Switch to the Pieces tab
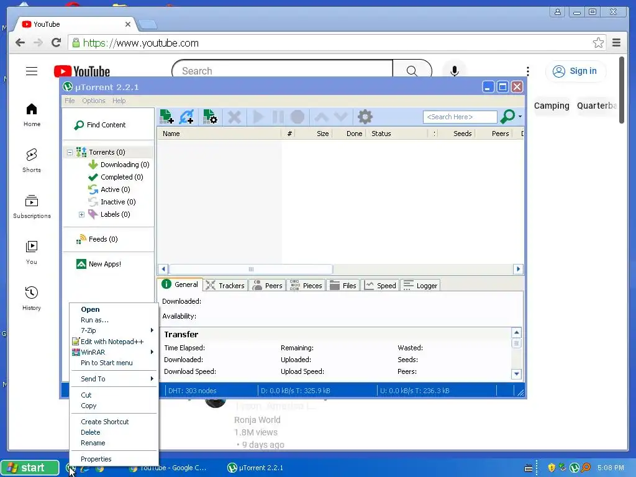The image size is (636, 477). pos(306,286)
